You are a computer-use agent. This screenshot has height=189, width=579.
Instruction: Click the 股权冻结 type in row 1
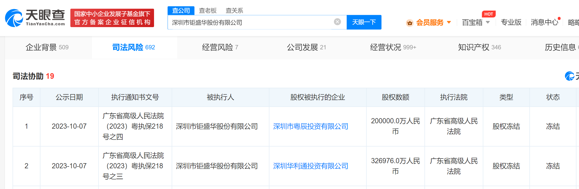coord(506,126)
